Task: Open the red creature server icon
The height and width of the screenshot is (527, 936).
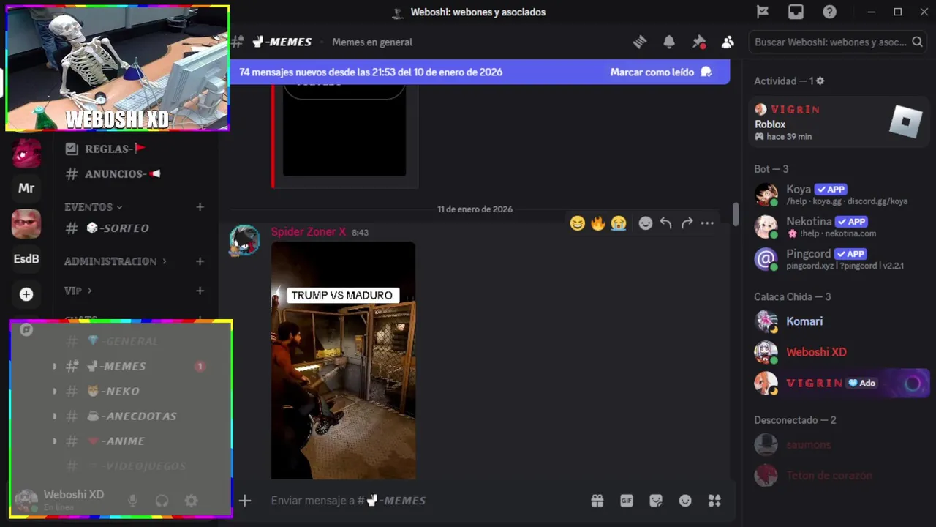Action: click(x=26, y=153)
